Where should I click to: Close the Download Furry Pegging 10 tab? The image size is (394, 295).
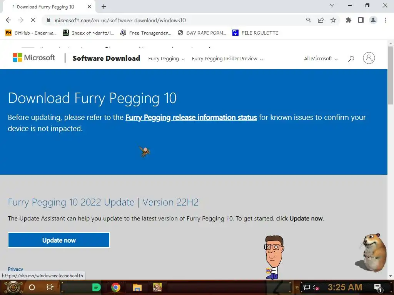coord(89,7)
